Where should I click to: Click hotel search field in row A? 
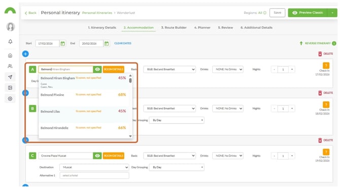[65, 69]
